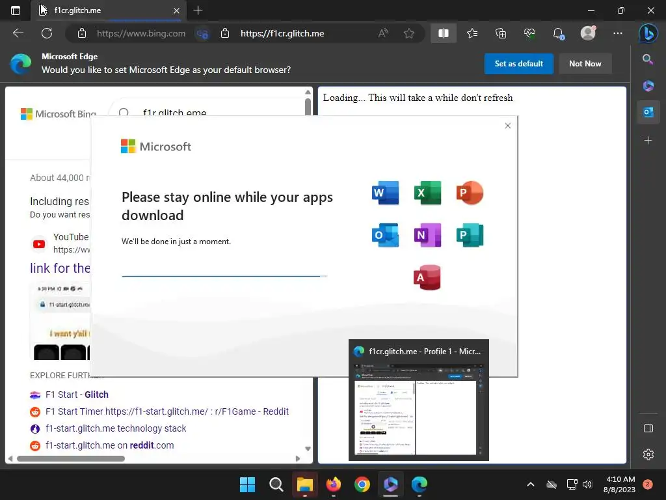Add this page to favorites star
The image size is (666, 500).
(409, 33)
